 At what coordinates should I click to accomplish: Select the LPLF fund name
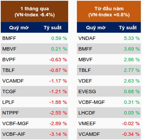(8, 102)
